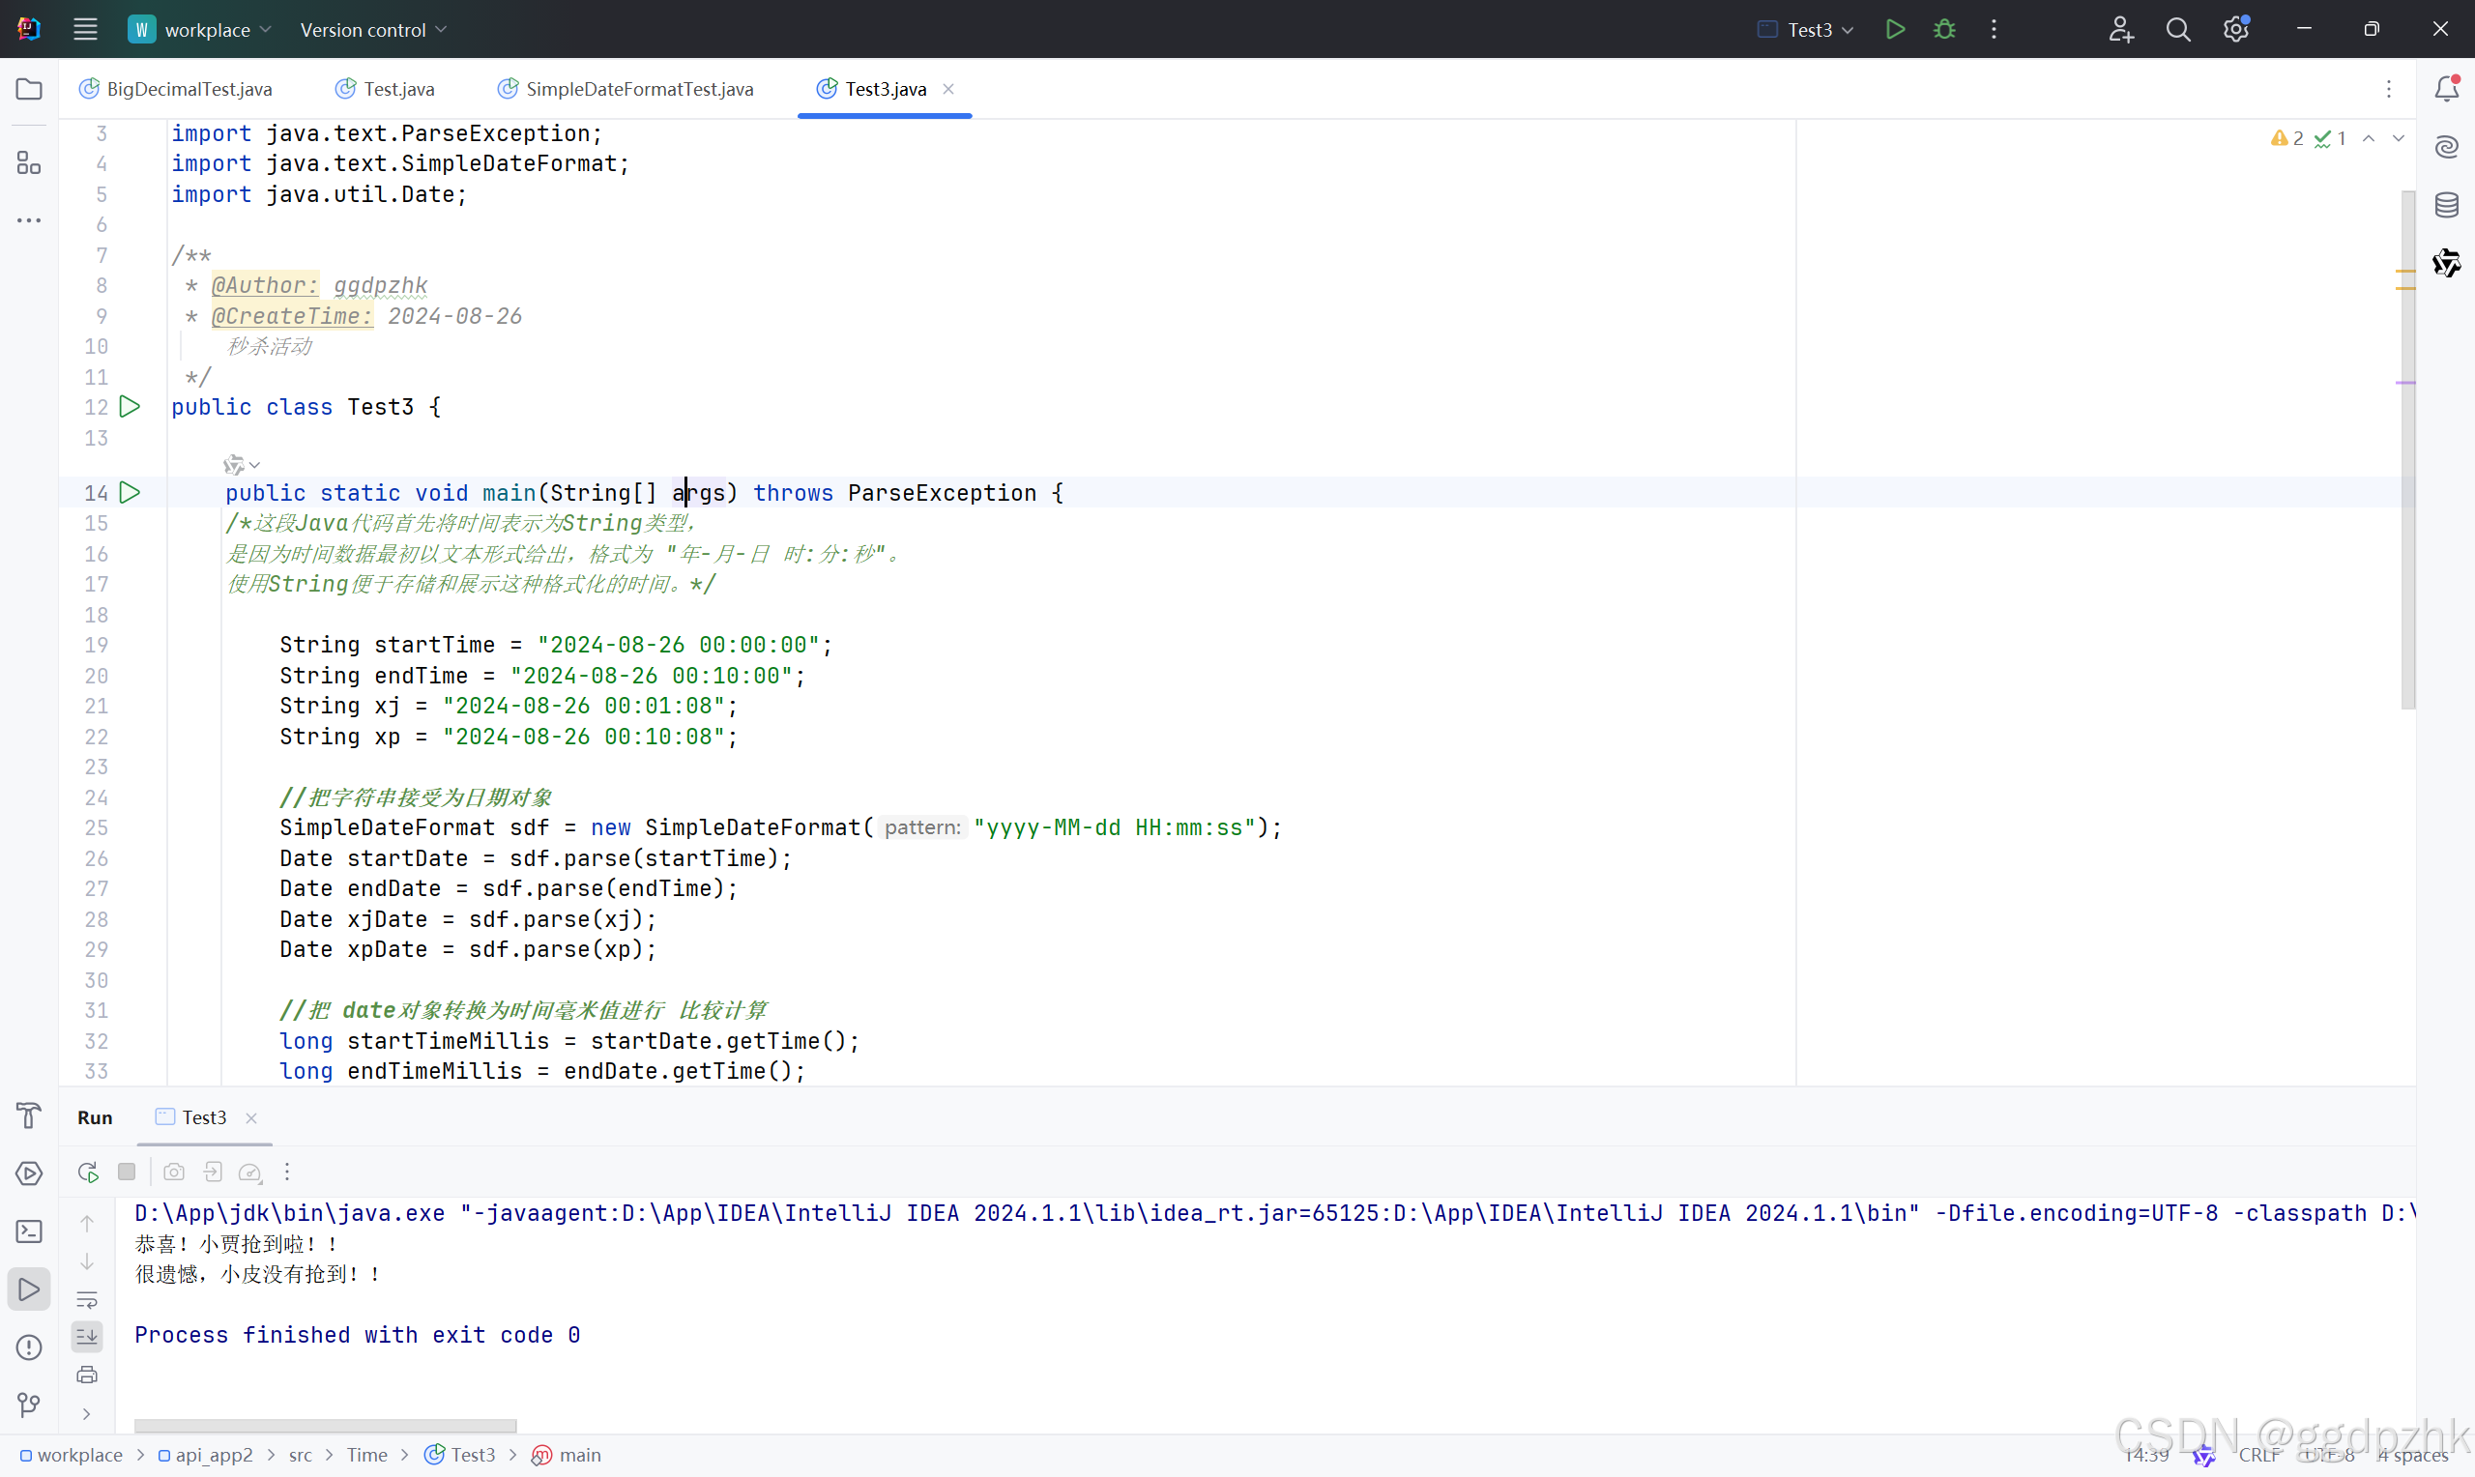Click Time breadcrumb
The width and height of the screenshot is (2475, 1477).
click(x=367, y=1455)
